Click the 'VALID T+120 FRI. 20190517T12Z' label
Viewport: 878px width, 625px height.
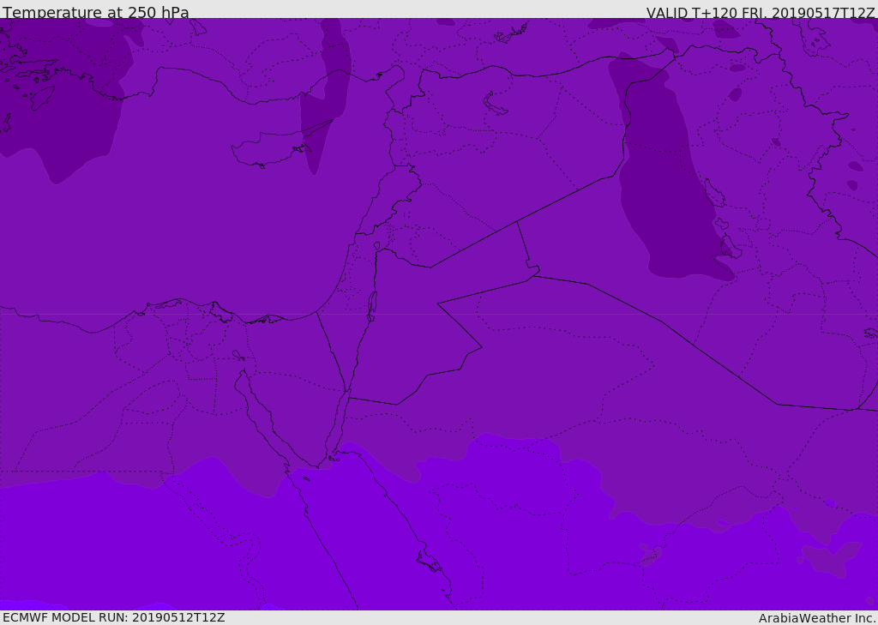point(760,12)
